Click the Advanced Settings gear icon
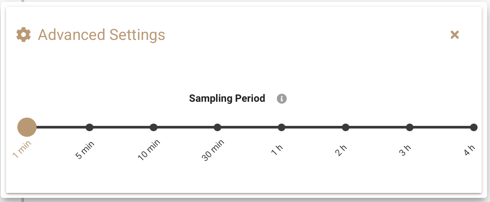 pos(23,35)
